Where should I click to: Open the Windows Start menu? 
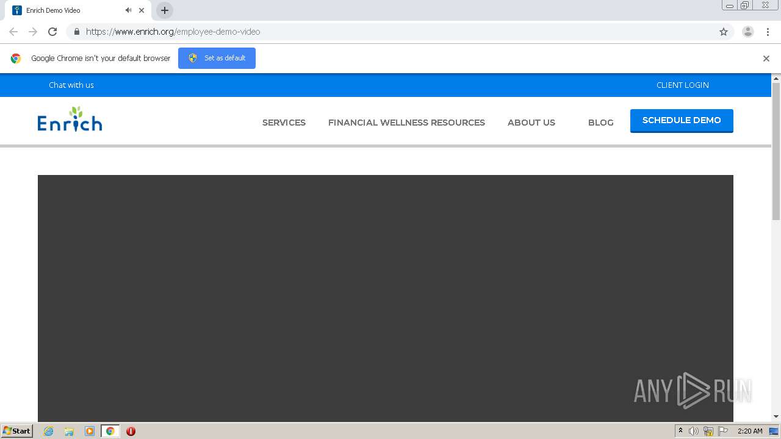pos(17,431)
